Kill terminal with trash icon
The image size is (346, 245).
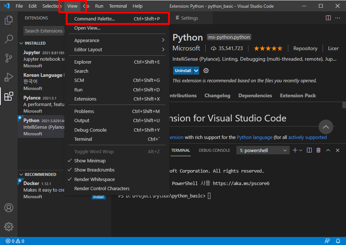click(319, 150)
